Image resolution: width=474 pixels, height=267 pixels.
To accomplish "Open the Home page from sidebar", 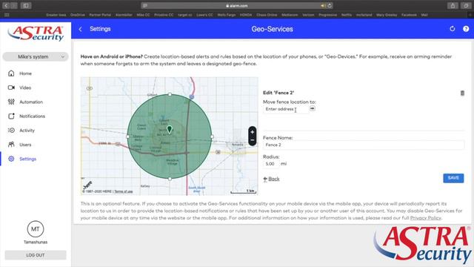I will pos(25,73).
